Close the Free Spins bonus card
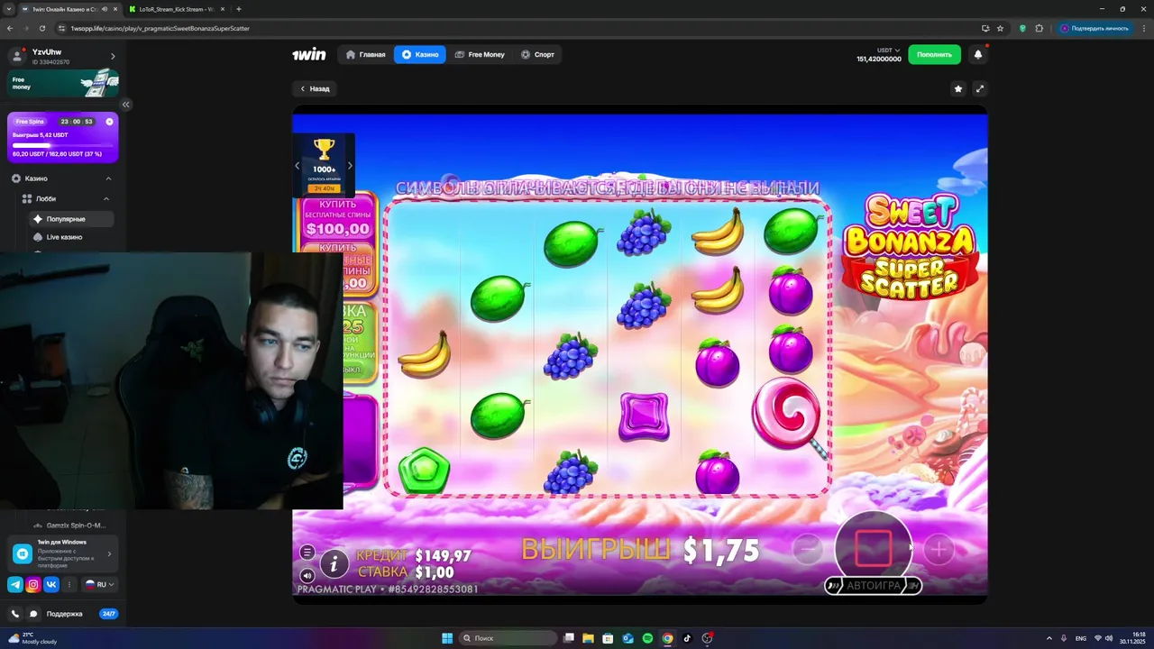The image size is (1154, 649). [x=109, y=122]
